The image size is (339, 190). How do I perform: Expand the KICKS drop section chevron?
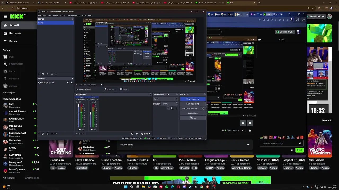[x=248, y=145]
